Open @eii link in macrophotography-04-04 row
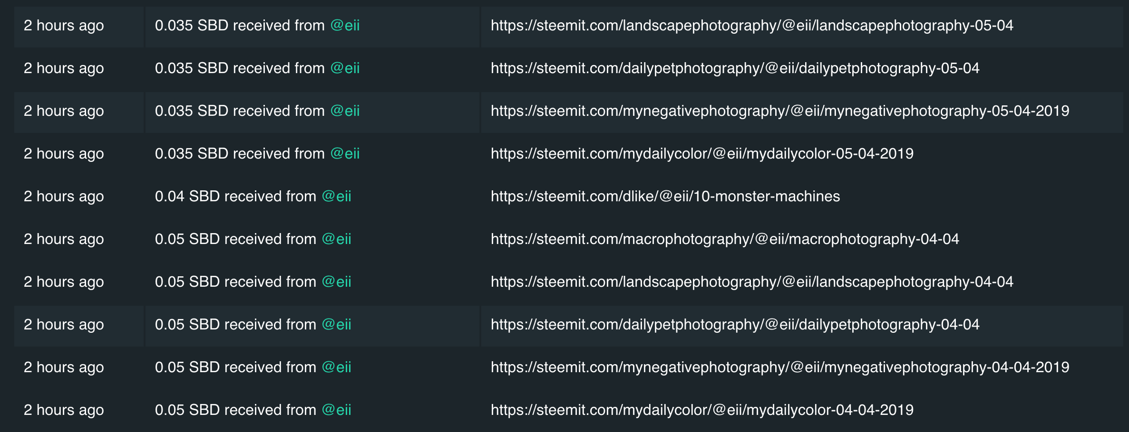 point(336,239)
